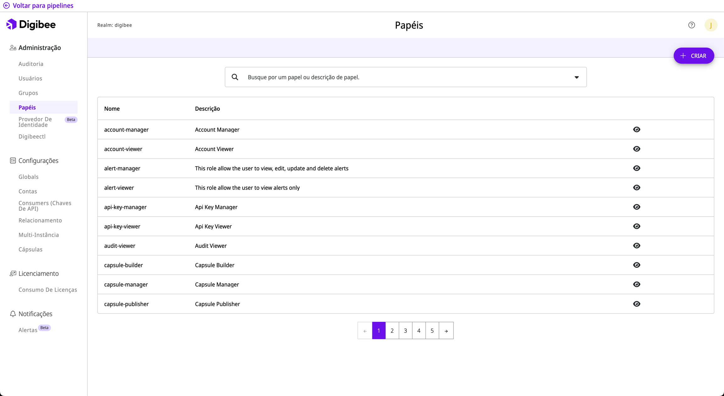View the account-manager role via eye icon
This screenshot has width=724, height=396.
click(637, 130)
